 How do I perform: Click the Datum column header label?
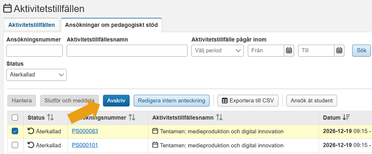coord(332,117)
